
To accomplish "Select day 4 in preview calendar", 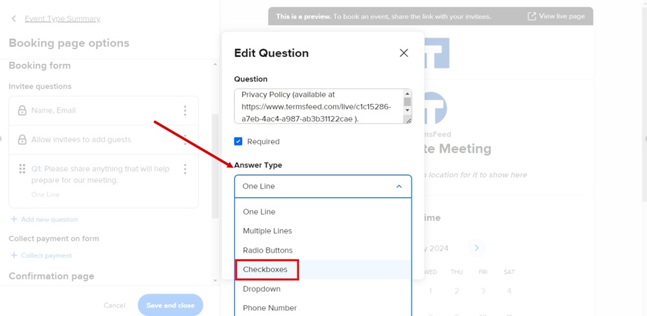I will point(509,291).
